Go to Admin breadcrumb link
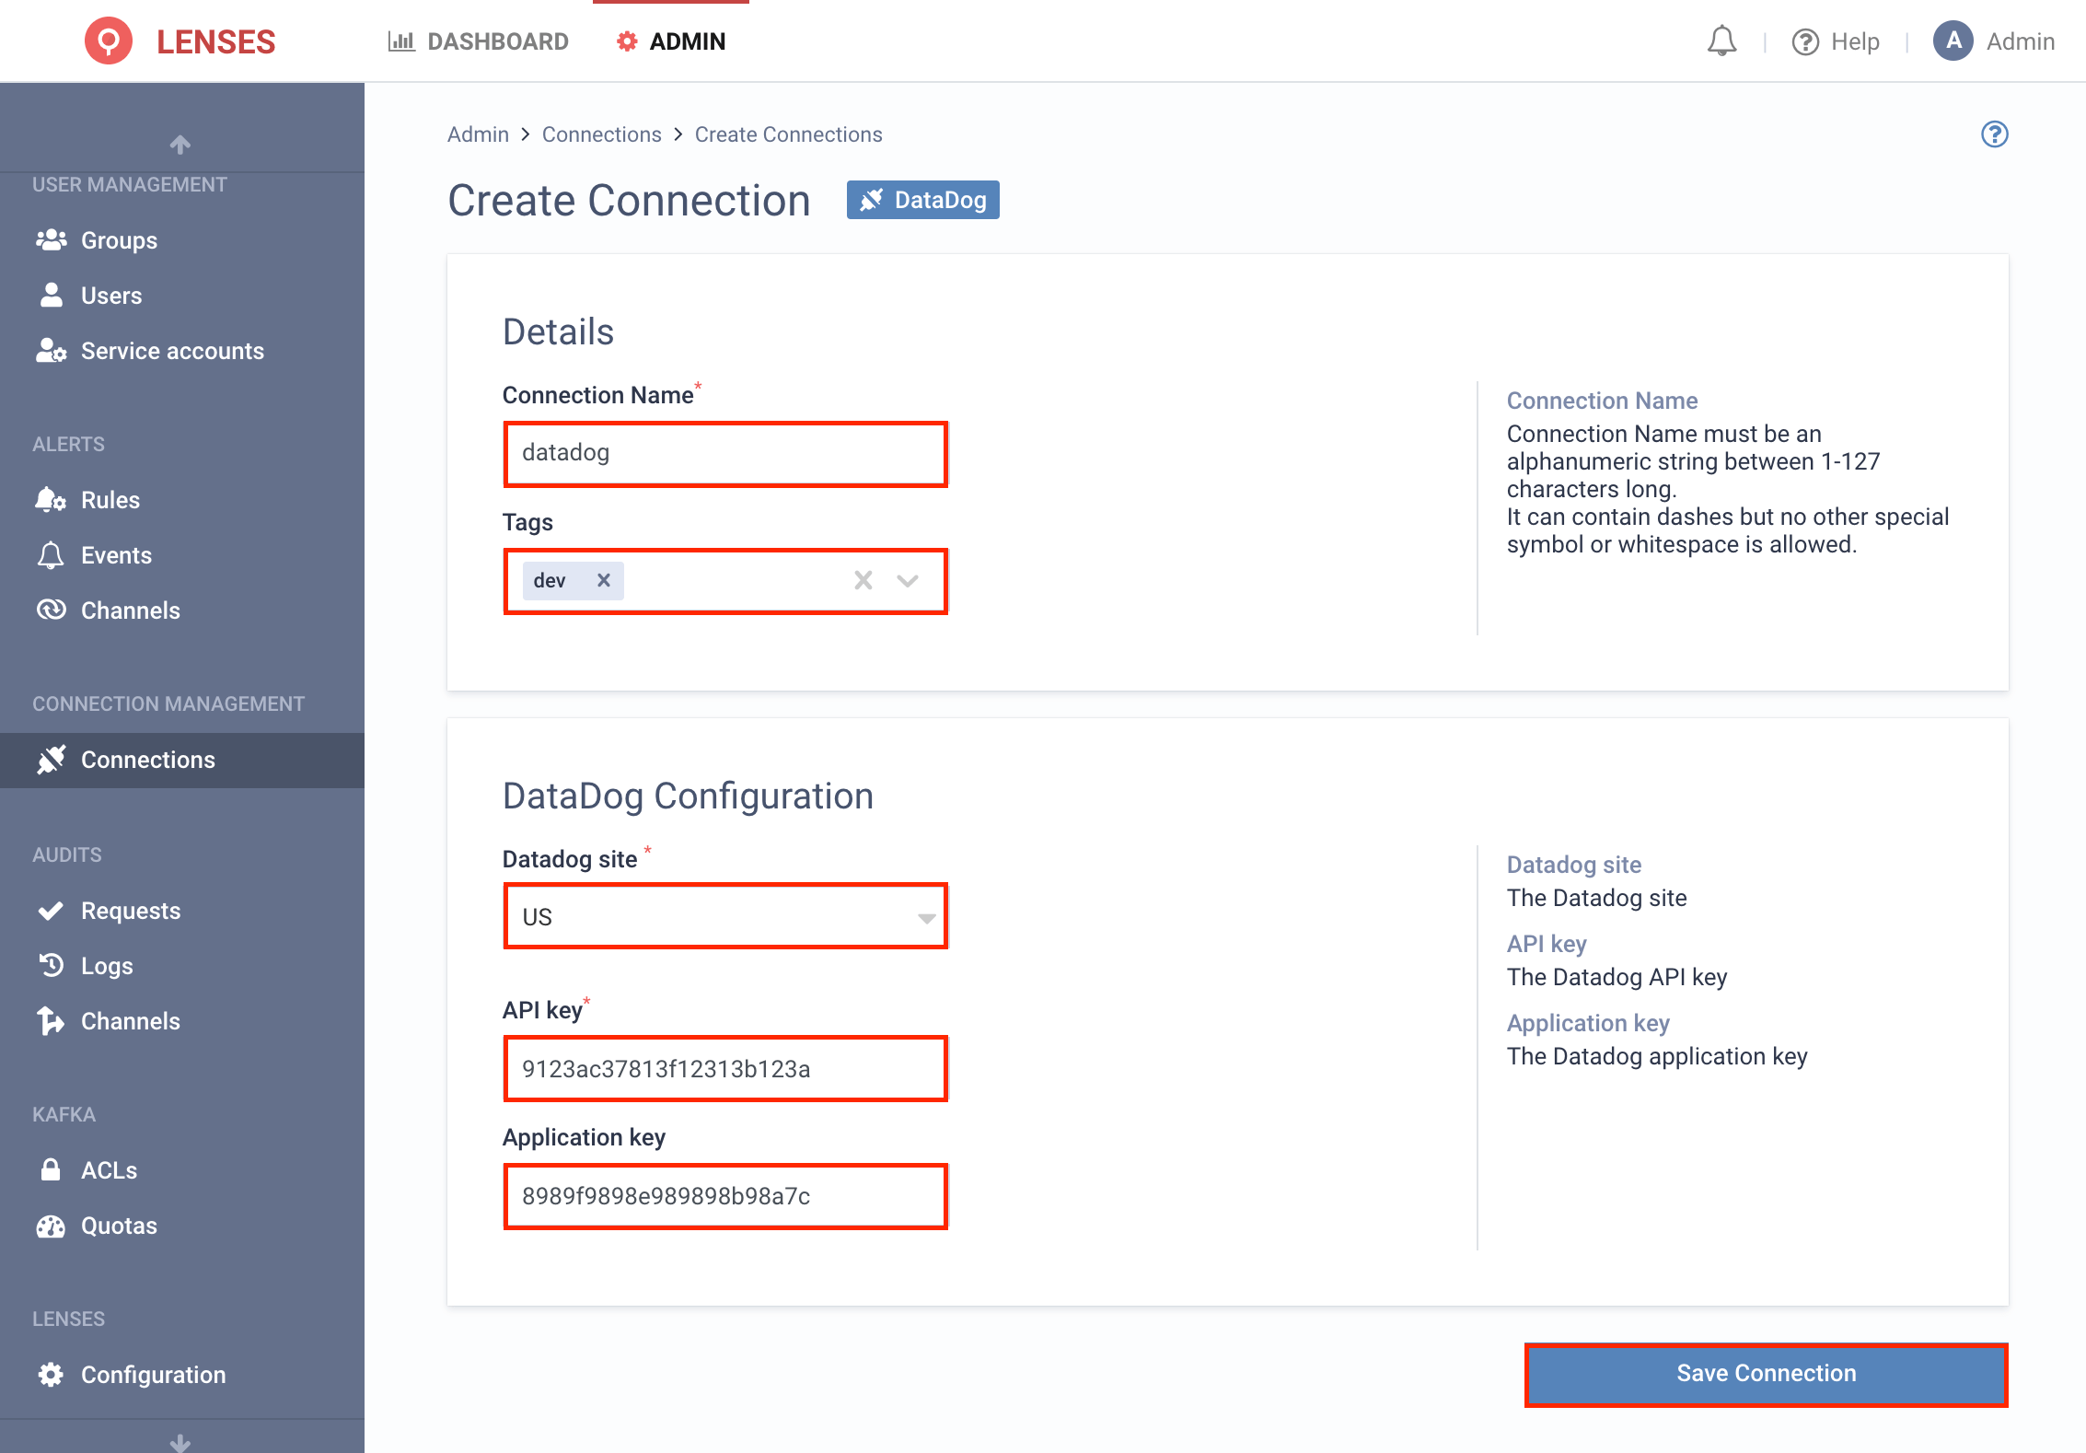 point(478,134)
